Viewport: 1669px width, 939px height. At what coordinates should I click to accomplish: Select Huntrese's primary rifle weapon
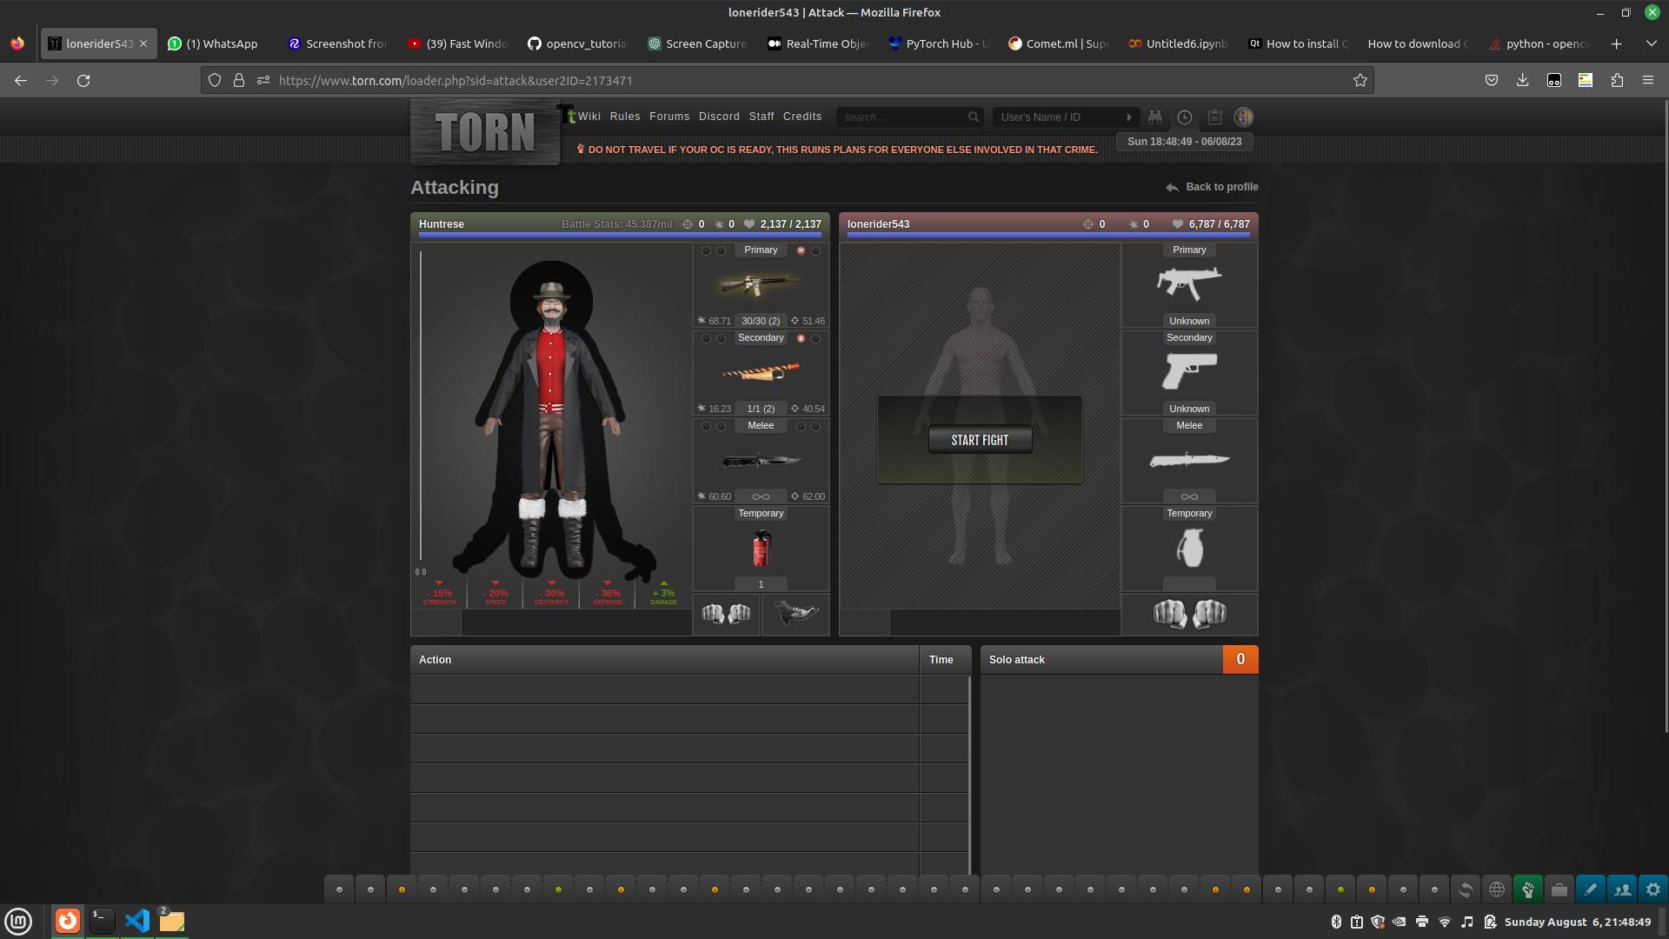tap(761, 284)
